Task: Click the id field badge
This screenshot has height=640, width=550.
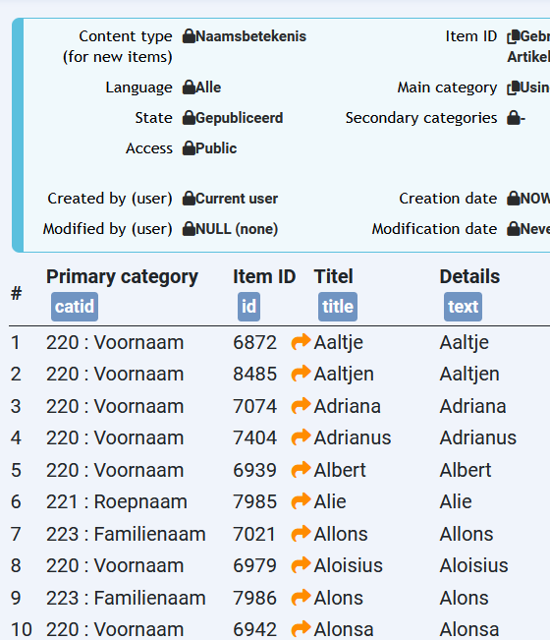Action: [248, 307]
